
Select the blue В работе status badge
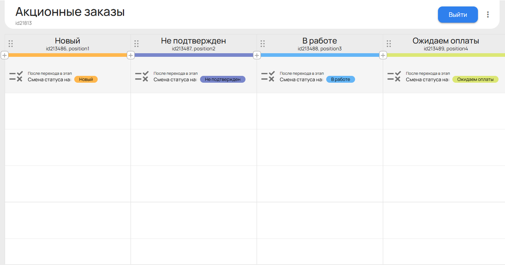click(x=340, y=79)
